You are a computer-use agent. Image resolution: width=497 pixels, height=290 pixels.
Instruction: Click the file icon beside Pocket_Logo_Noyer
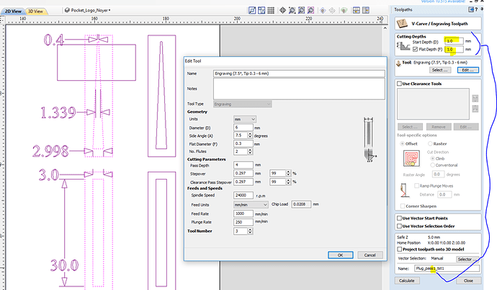67,10
